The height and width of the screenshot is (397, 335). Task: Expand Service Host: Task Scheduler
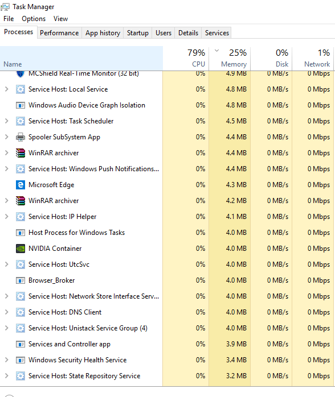pos(7,121)
